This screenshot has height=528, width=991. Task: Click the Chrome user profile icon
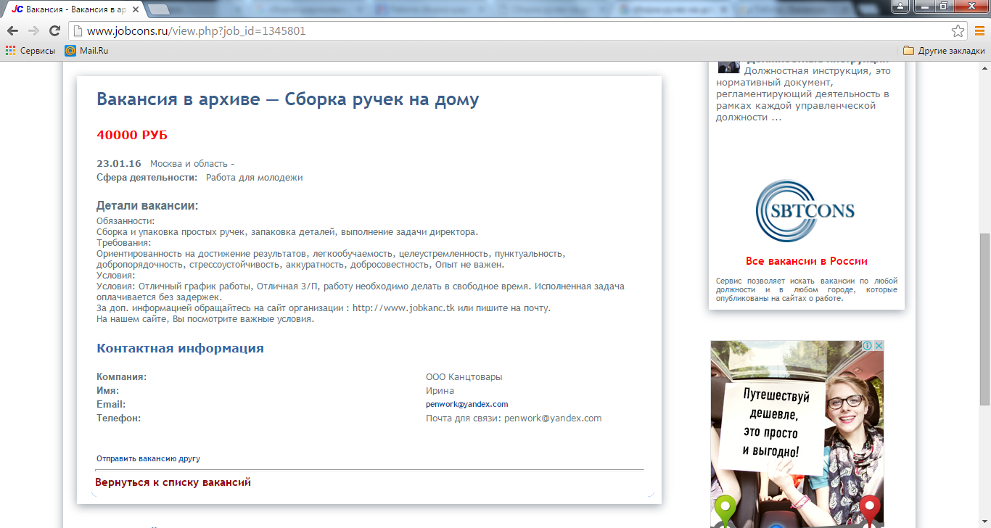900,7
